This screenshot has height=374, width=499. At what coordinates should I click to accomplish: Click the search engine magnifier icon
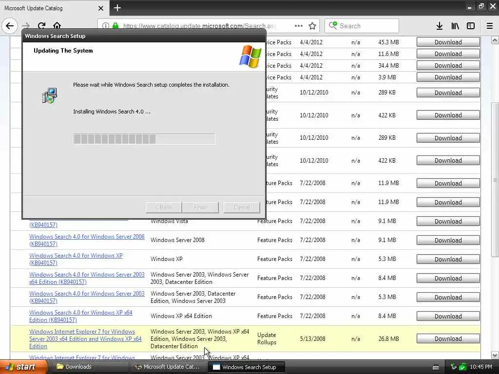(x=333, y=25)
